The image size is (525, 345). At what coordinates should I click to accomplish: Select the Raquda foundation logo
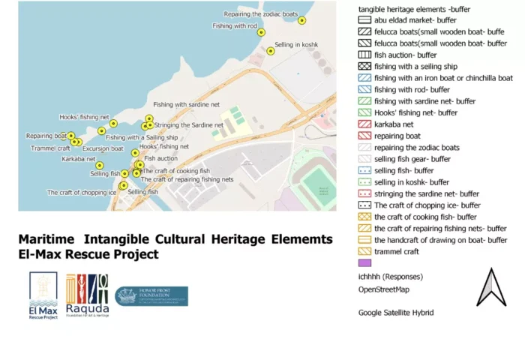click(x=86, y=296)
